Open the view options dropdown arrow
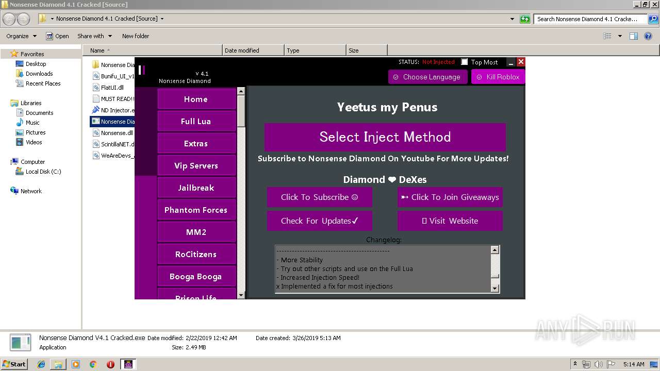Image resolution: width=660 pixels, height=371 pixels. 620,36
